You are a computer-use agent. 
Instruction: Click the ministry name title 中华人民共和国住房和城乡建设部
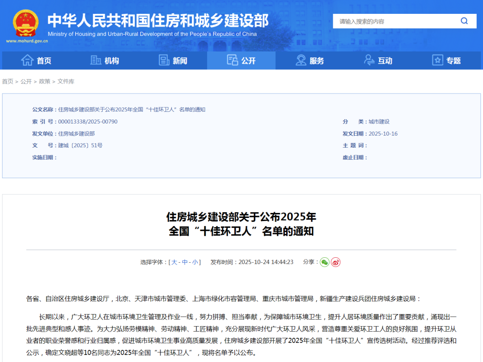[x=158, y=20]
